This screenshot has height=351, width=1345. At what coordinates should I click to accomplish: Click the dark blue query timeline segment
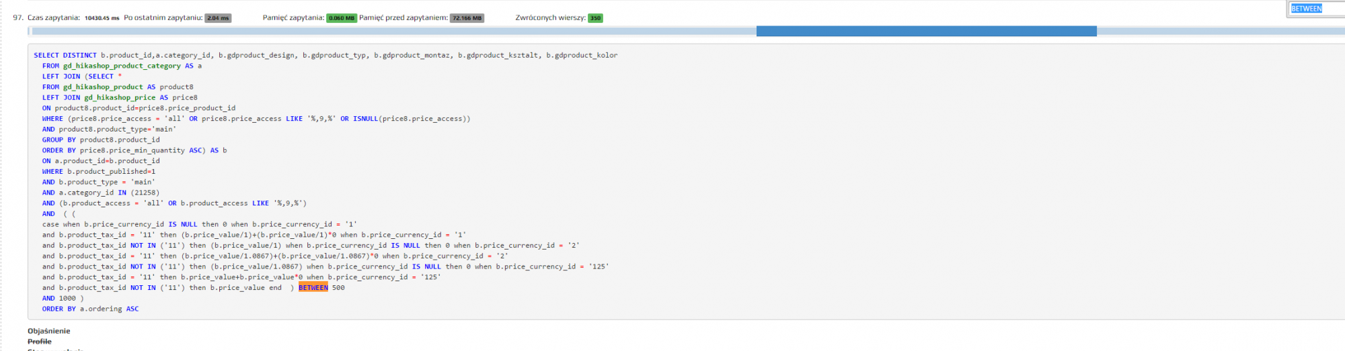click(926, 31)
